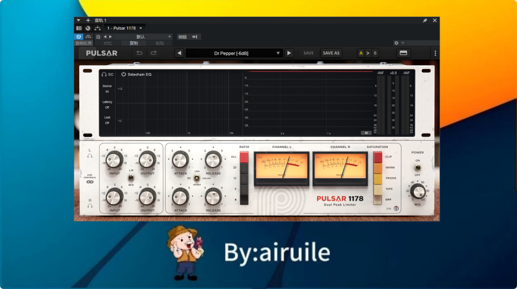Viewport: 517px width, 289px height.
Task: Click the preset document icon
Action: [98, 37]
